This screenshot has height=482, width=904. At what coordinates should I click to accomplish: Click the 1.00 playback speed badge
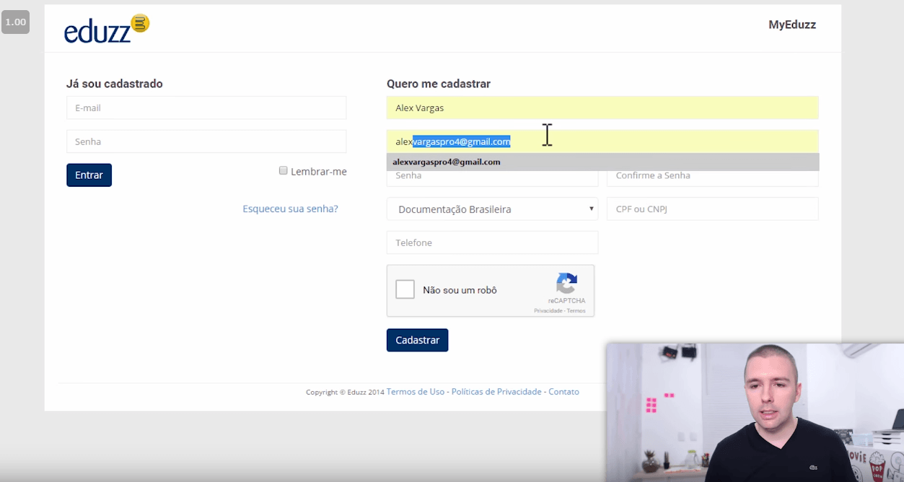pos(15,22)
